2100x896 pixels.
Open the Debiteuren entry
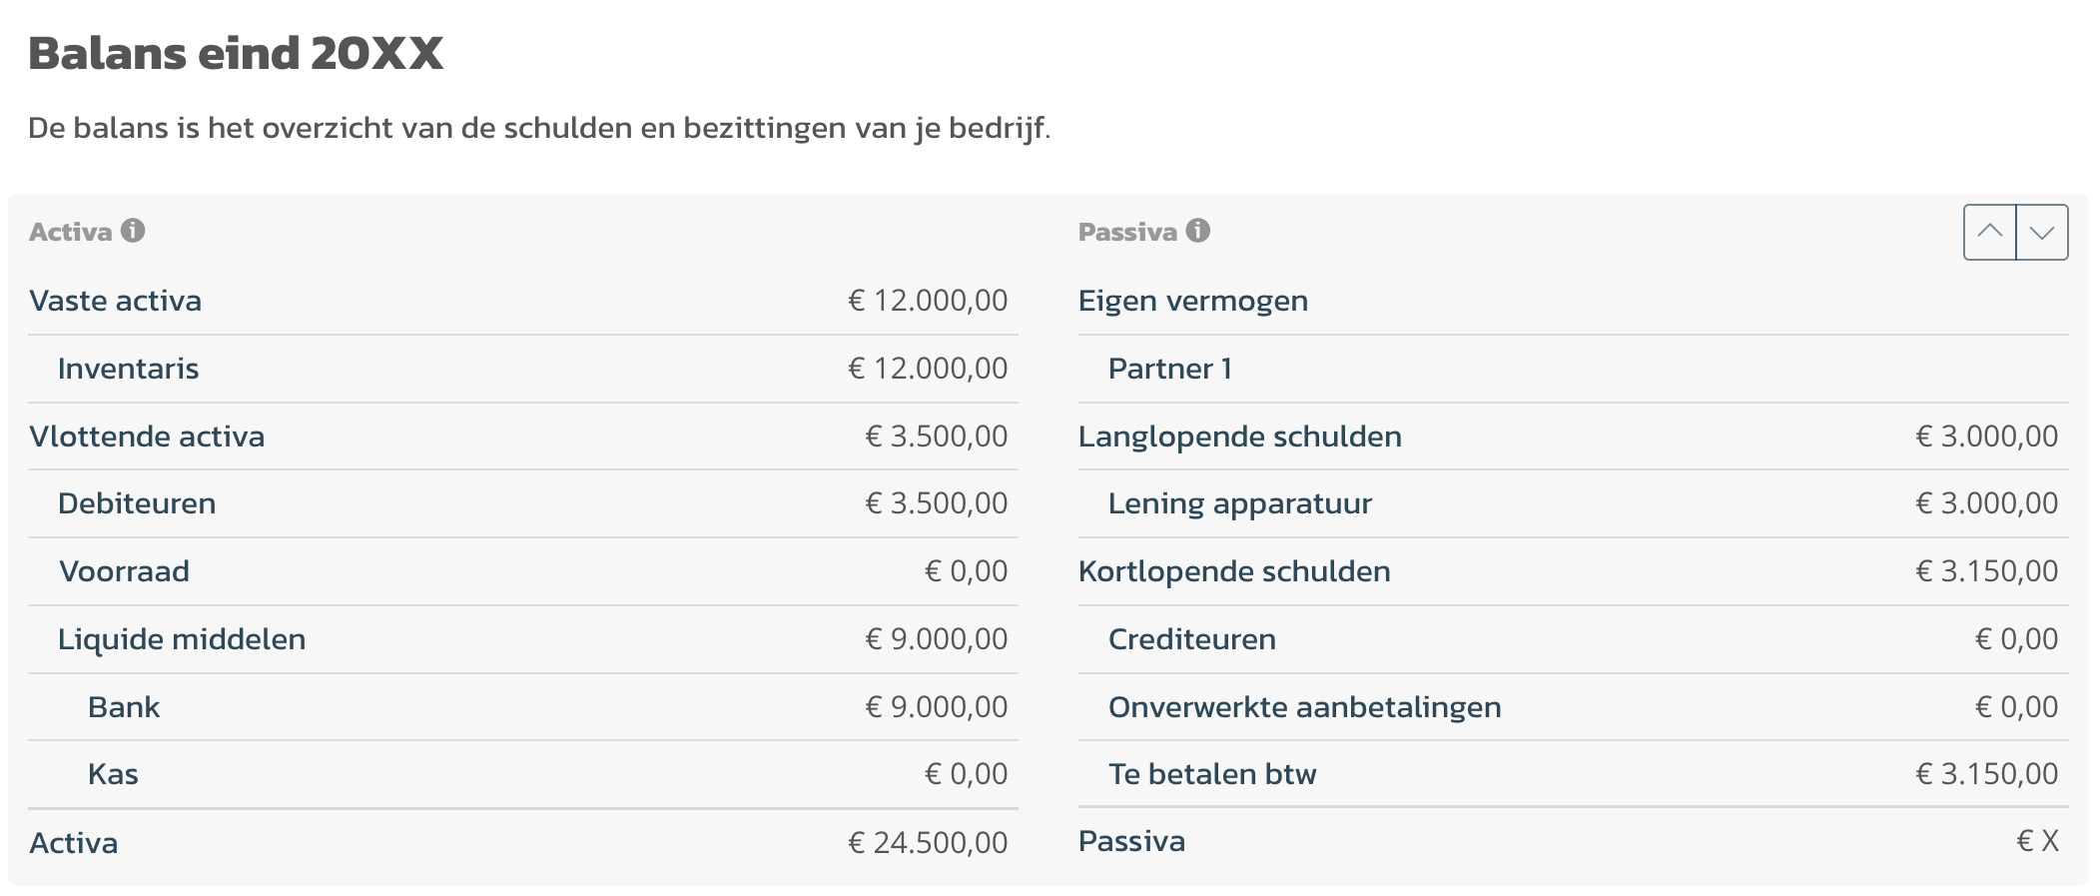[x=523, y=503]
